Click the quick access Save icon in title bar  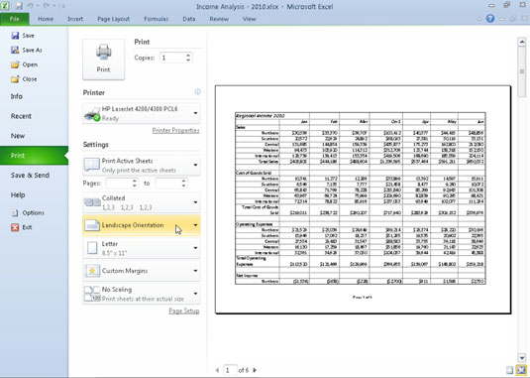19,6
